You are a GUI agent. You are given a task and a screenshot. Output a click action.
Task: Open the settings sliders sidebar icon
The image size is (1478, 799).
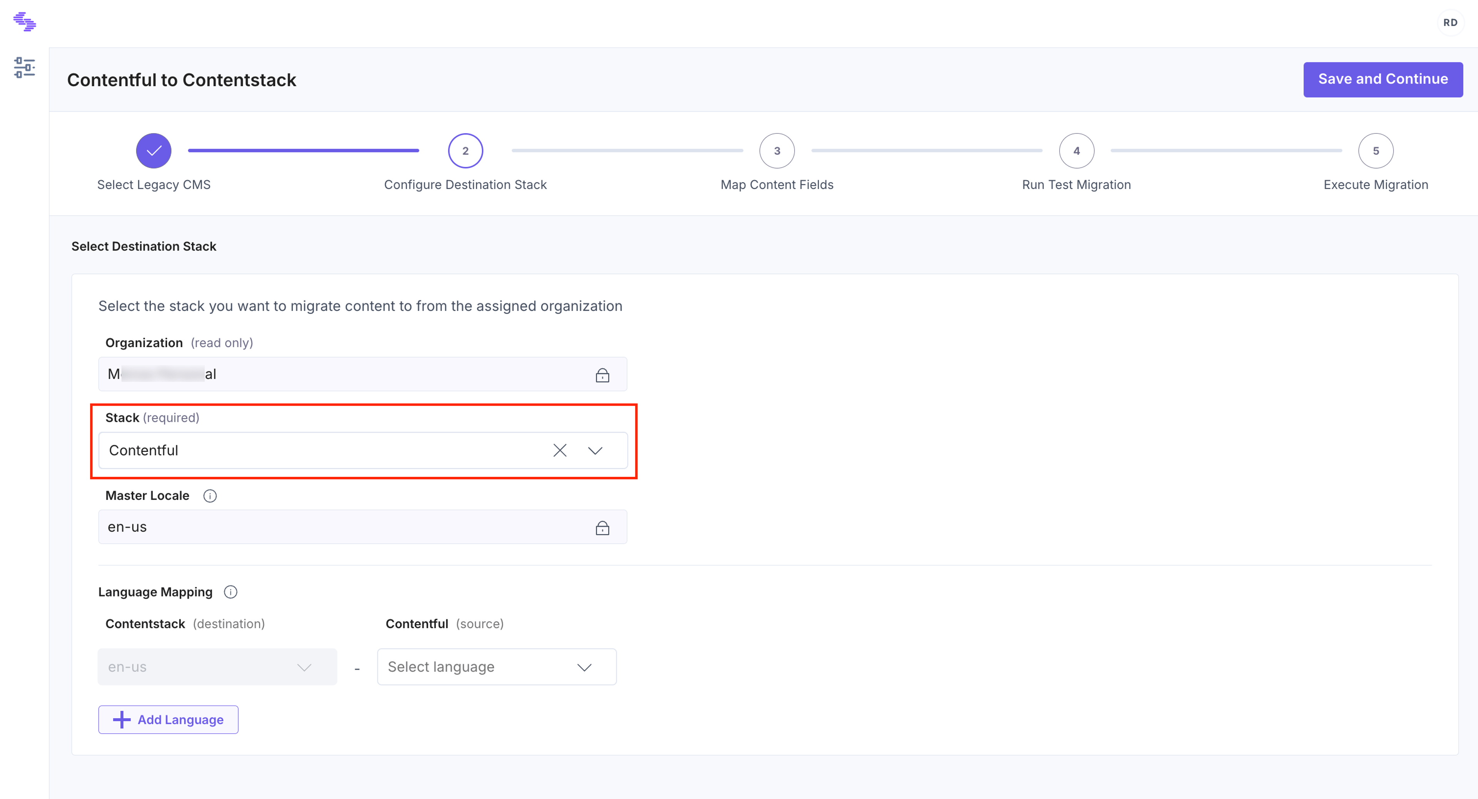point(25,68)
